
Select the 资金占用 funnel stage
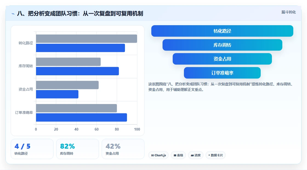[222, 59]
